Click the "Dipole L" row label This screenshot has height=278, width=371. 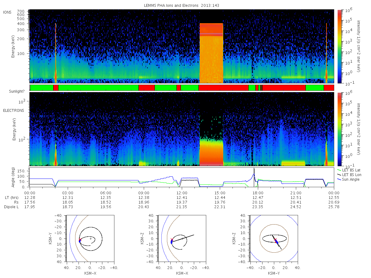coord(11,207)
